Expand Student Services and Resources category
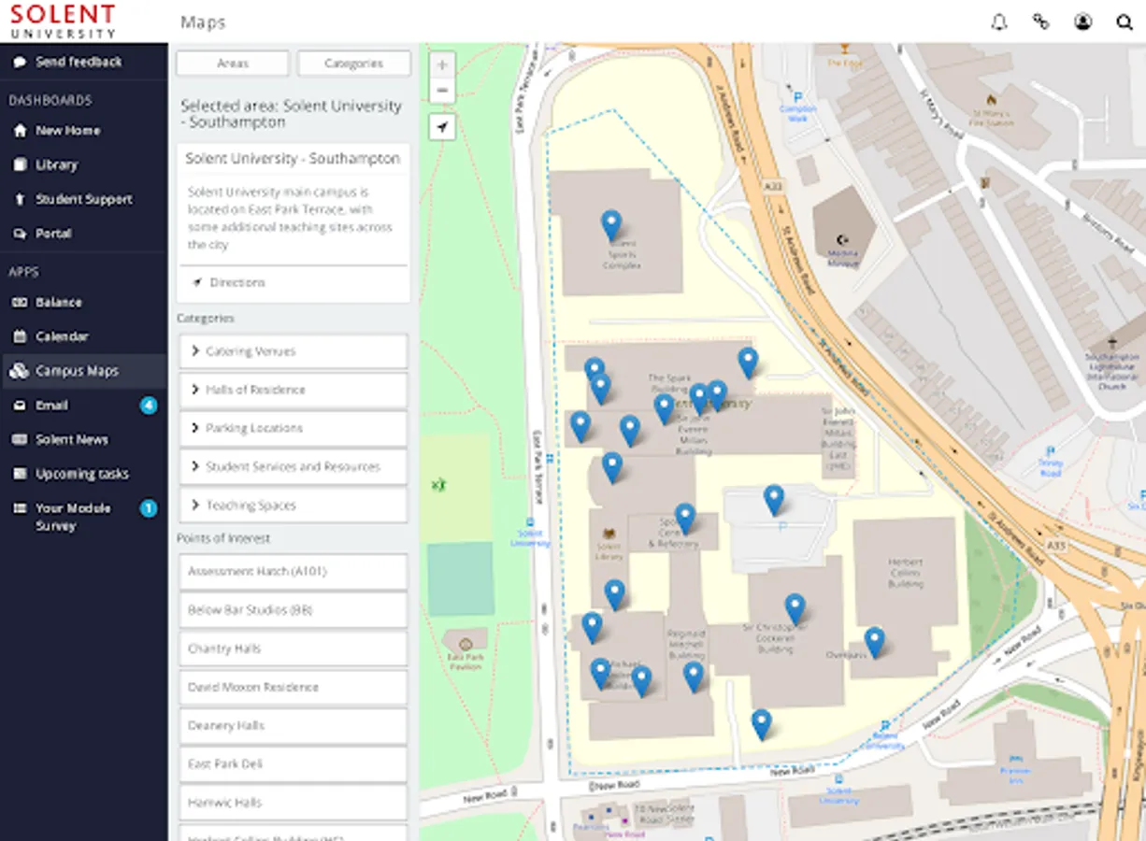Image resolution: width=1146 pixels, height=841 pixels. (x=294, y=466)
